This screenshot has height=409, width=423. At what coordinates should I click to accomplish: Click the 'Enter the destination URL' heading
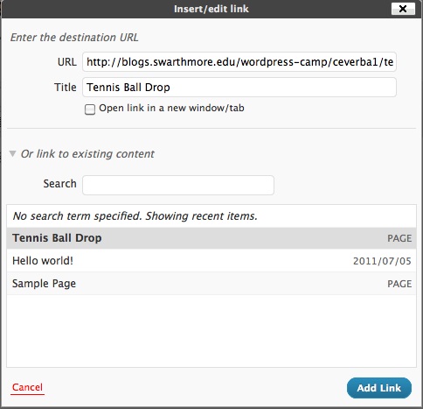pyautogui.click(x=74, y=38)
